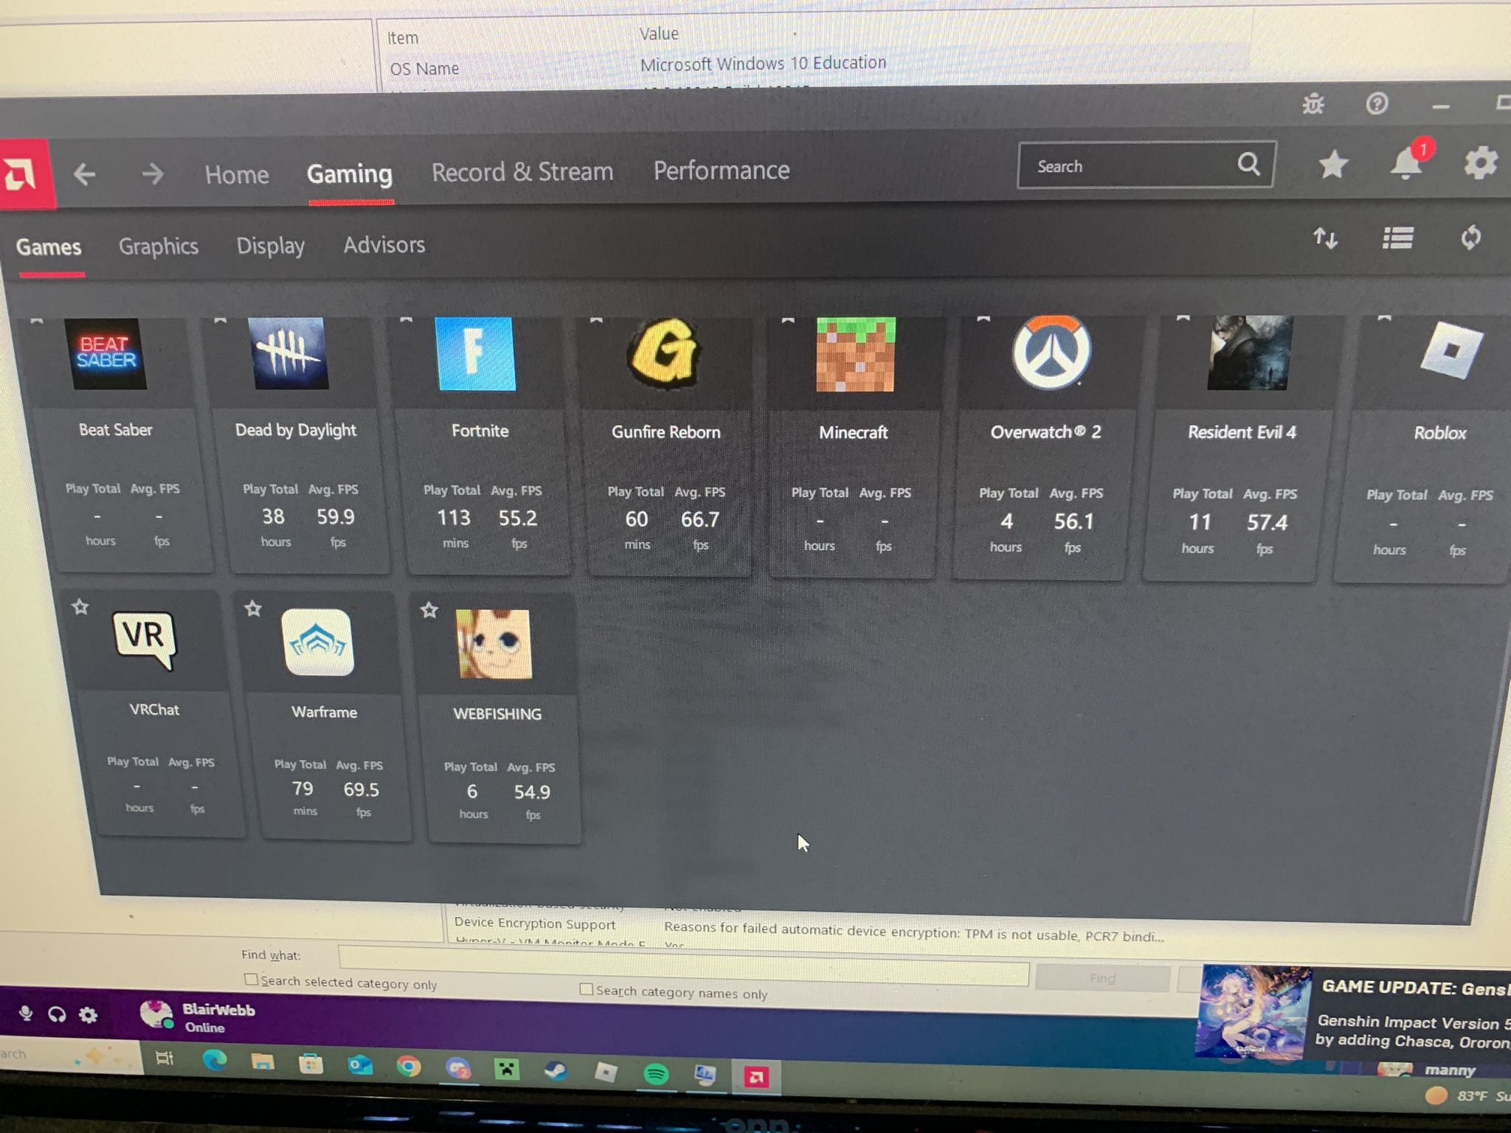Open Google Chrome from taskbar
The height and width of the screenshot is (1133, 1511).
(408, 1067)
